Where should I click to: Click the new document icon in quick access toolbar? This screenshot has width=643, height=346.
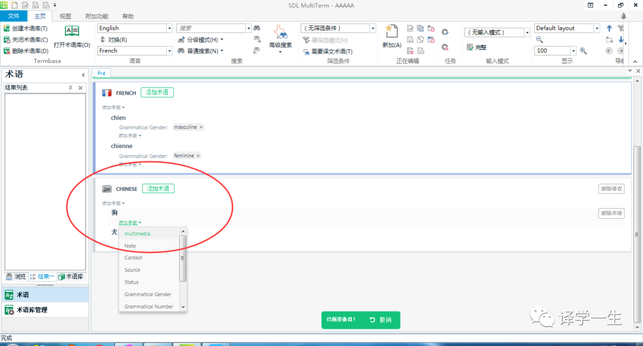pyautogui.click(x=14, y=5)
